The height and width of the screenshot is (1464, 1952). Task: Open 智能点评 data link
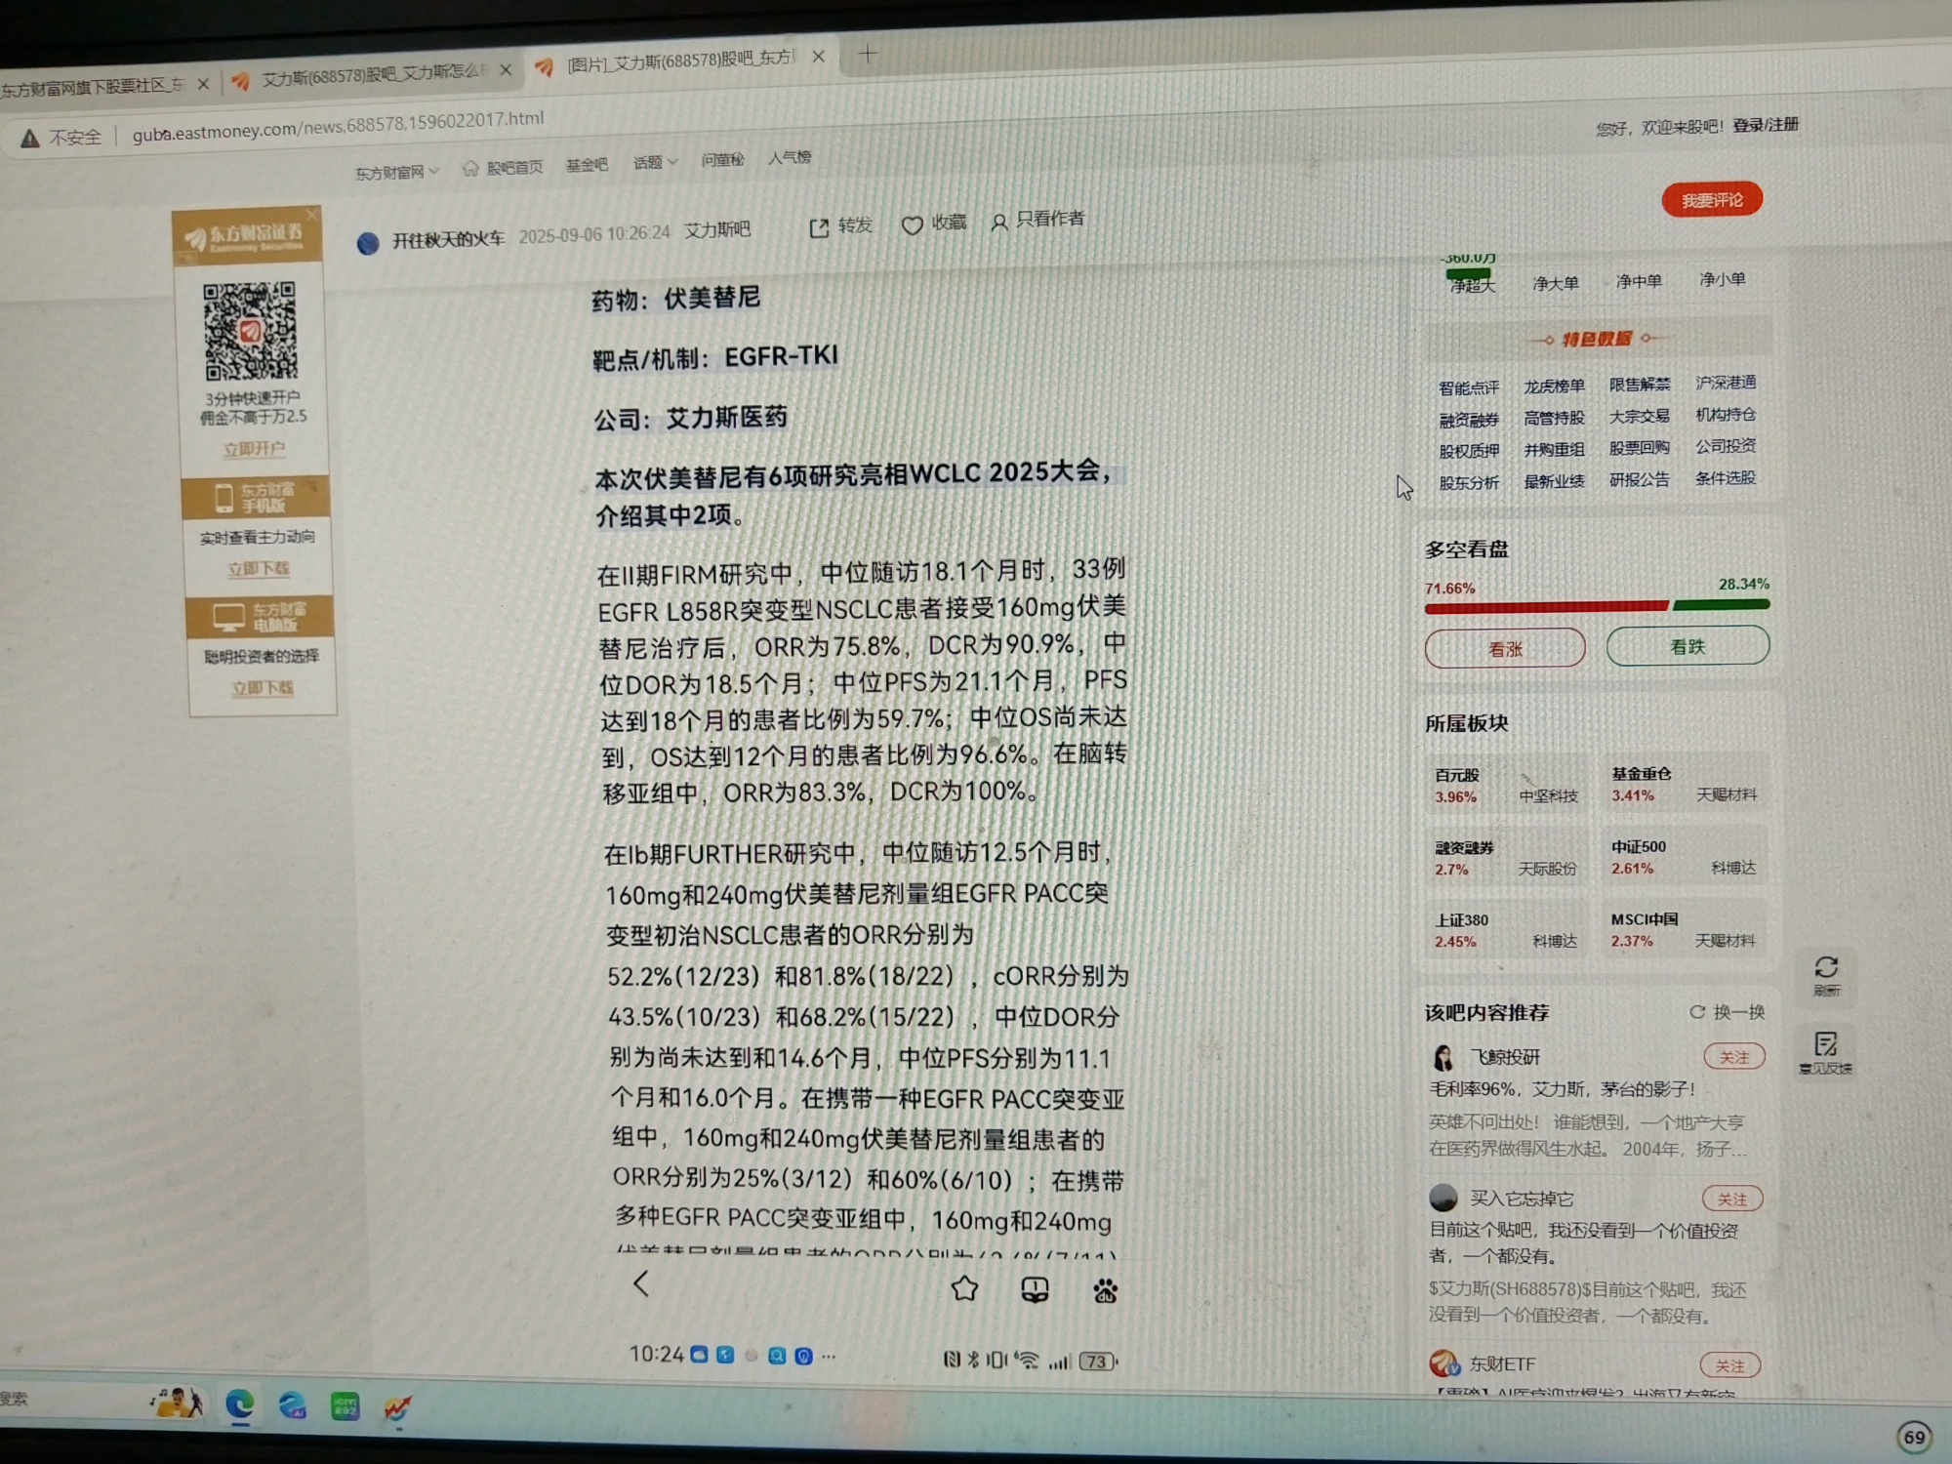pos(1469,388)
